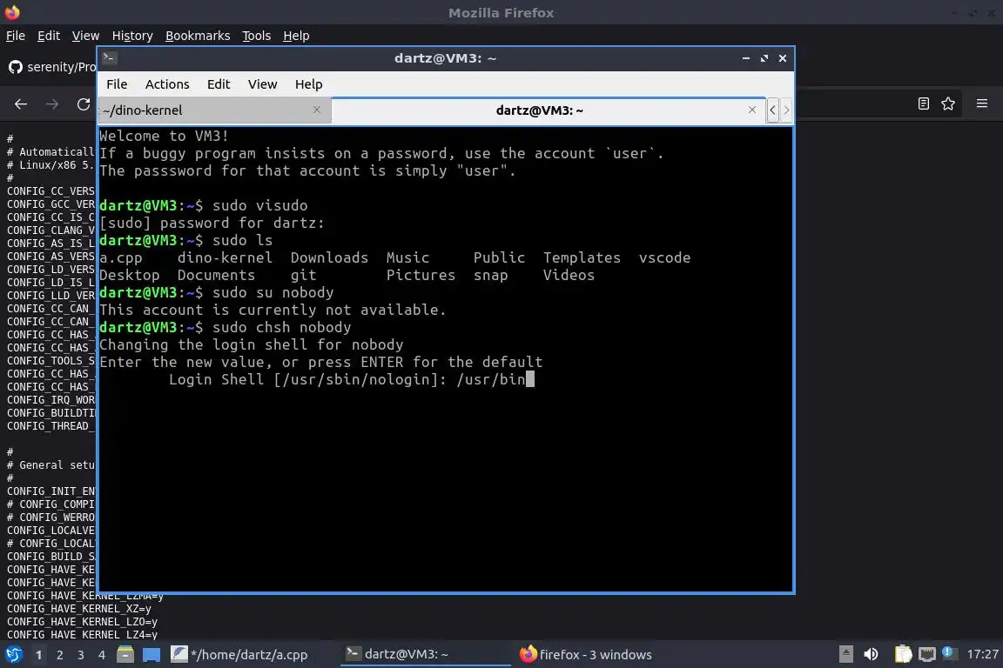
Task: Select the dartz@VM3: ~ terminal tab
Action: pos(549,110)
